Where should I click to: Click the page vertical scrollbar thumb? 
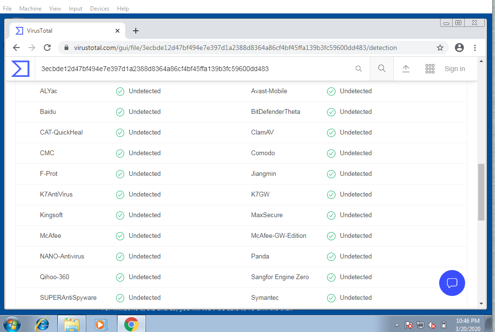(481, 192)
